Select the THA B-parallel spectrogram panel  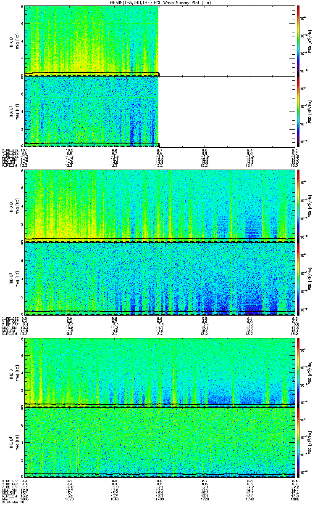tap(160, 111)
